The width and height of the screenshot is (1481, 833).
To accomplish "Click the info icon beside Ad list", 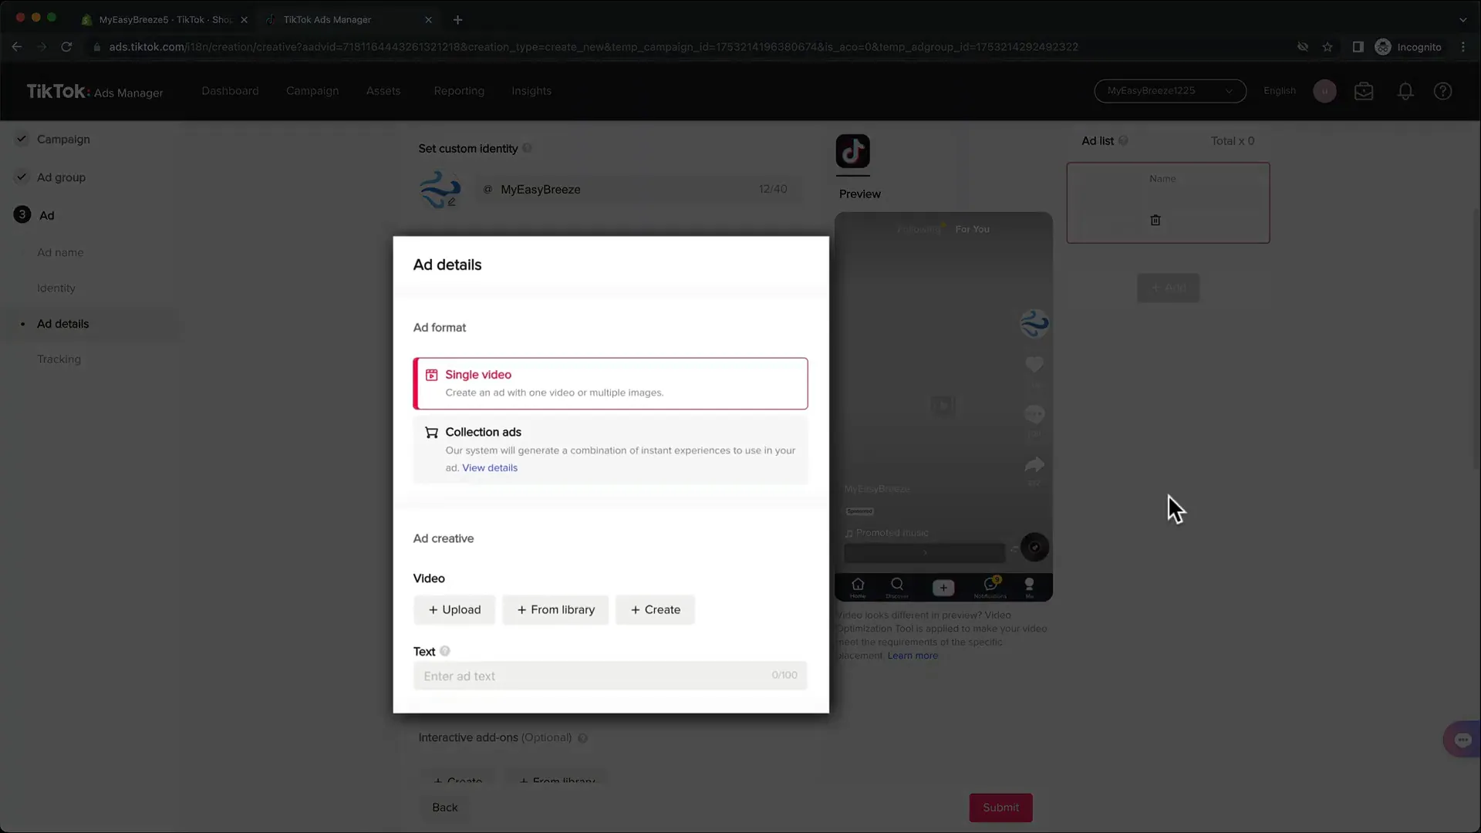I will coord(1123,140).
